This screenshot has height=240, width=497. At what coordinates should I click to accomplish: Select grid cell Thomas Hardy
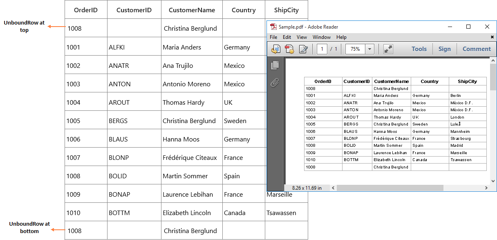tap(192, 102)
